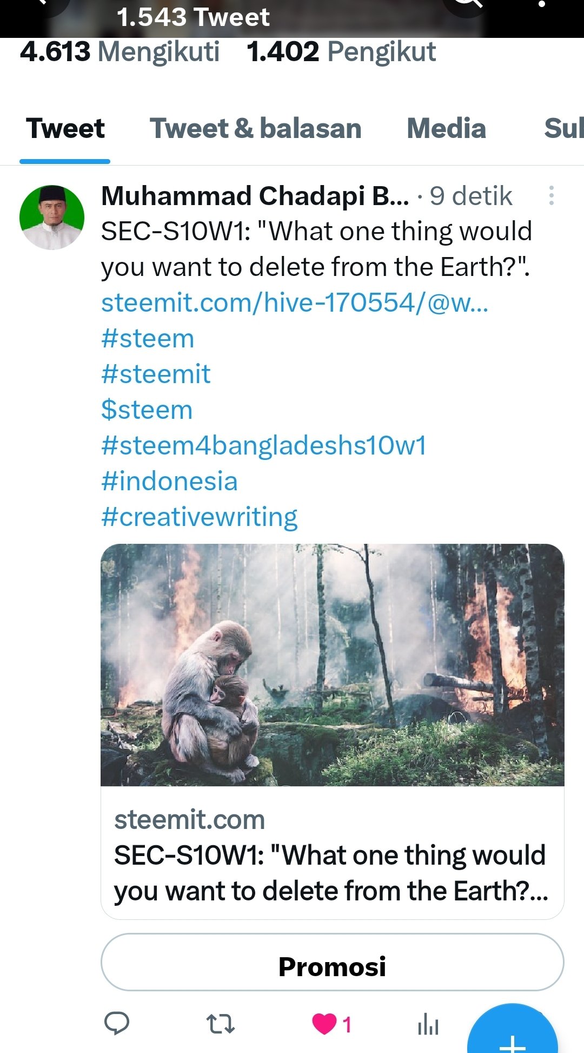Toggle the pink heart like

tap(324, 1024)
